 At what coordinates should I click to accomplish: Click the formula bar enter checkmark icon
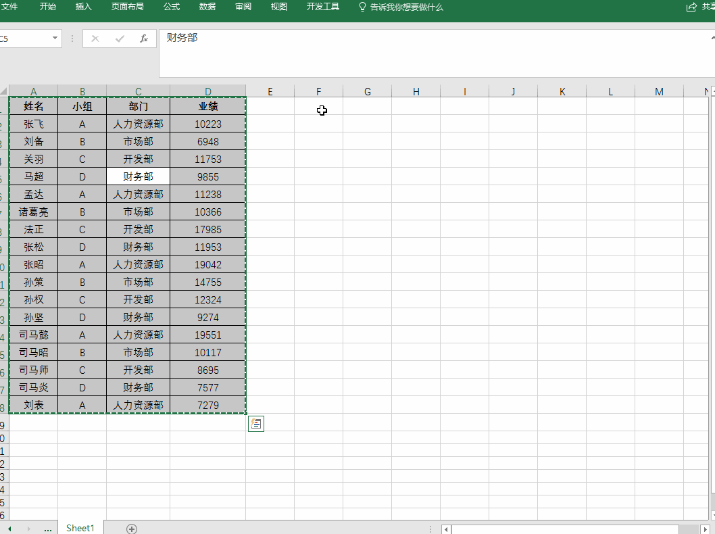120,39
